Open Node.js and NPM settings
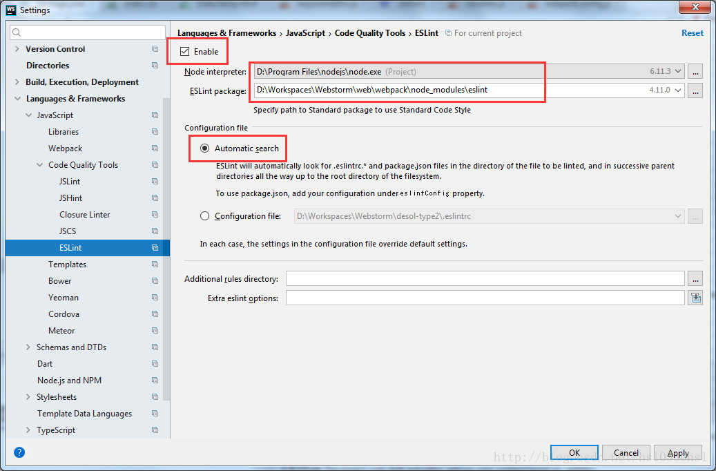 pyautogui.click(x=70, y=380)
